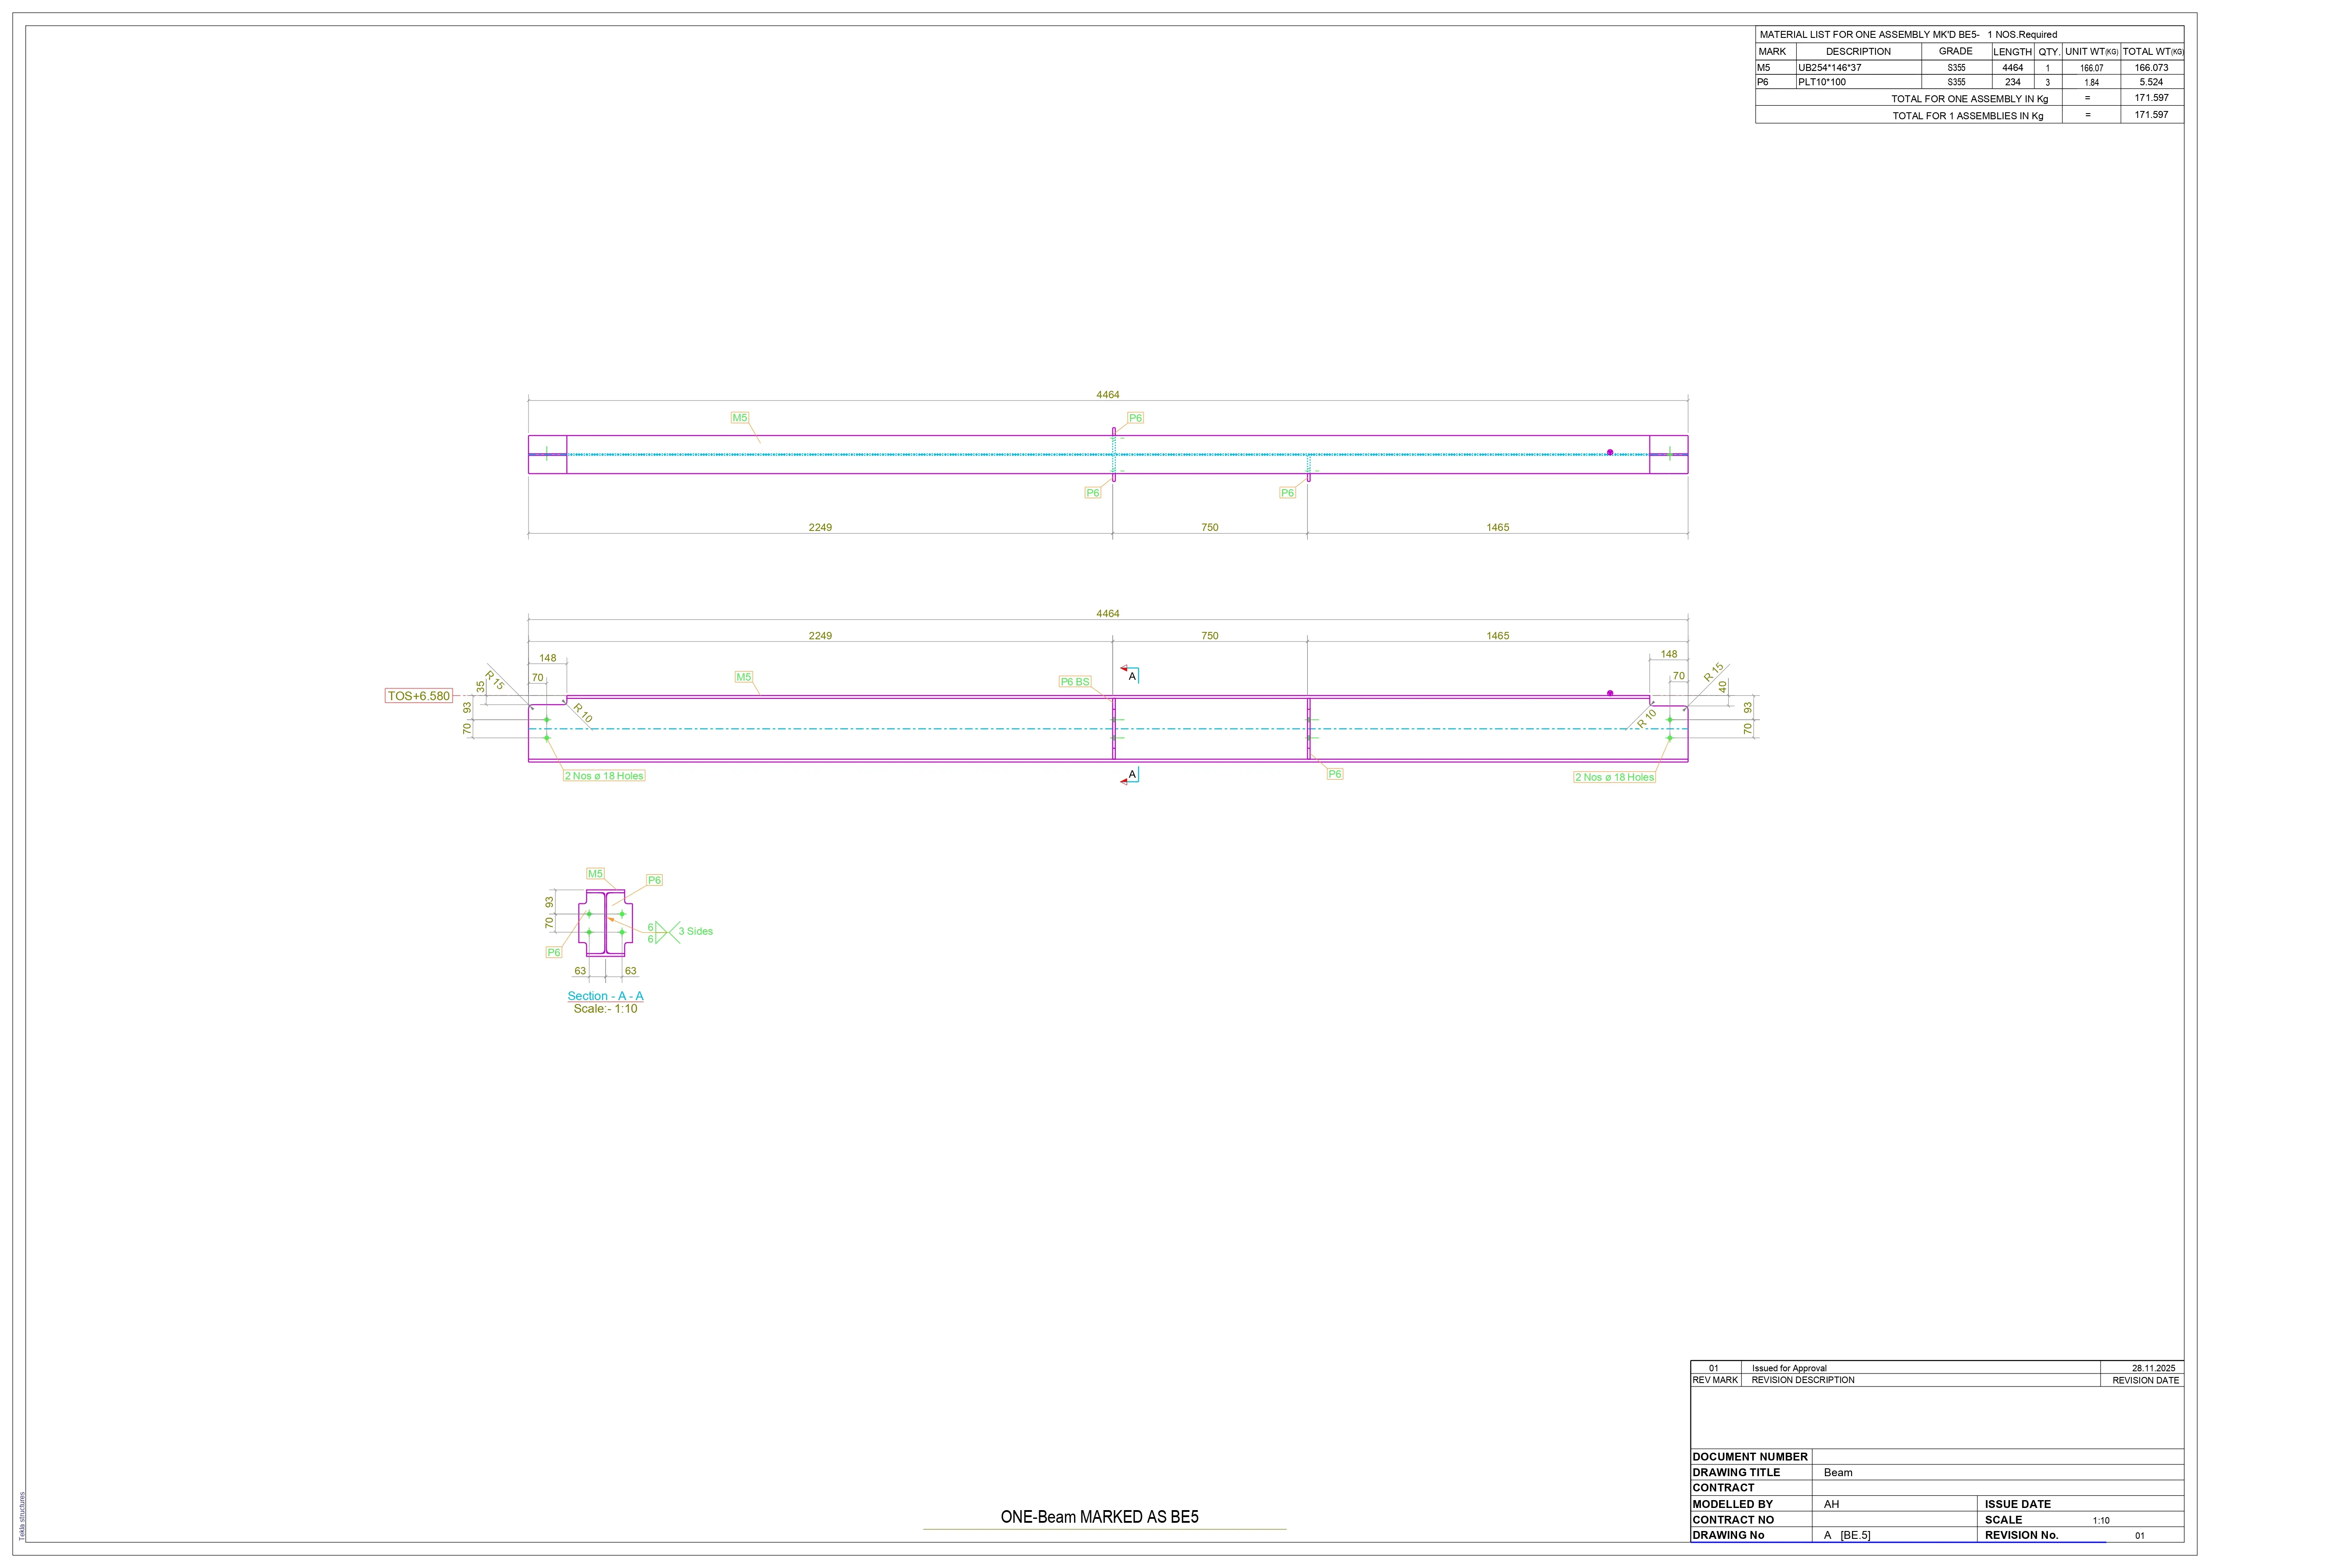Select the M5 part label in elevation view
The width and height of the screenshot is (2350, 1568).
point(743,677)
